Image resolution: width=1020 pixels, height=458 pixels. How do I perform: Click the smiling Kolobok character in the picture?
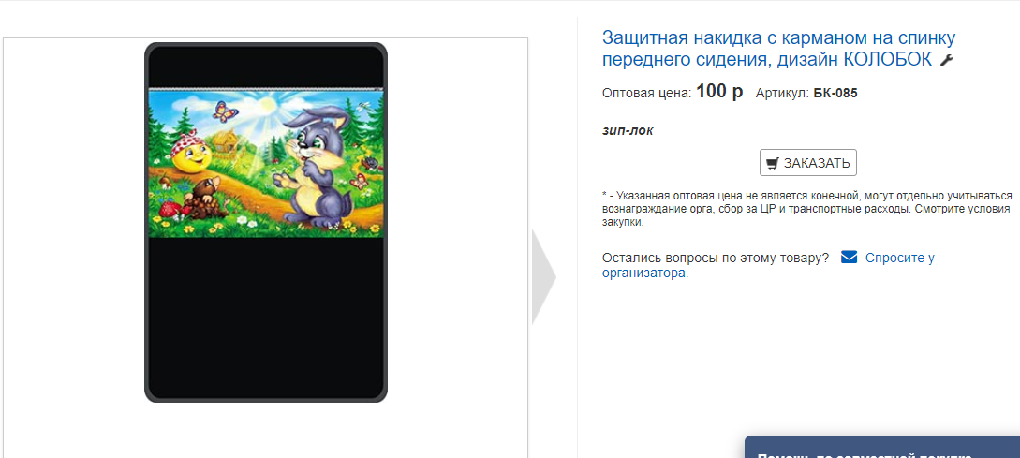pyautogui.click(x=190, y=155)
